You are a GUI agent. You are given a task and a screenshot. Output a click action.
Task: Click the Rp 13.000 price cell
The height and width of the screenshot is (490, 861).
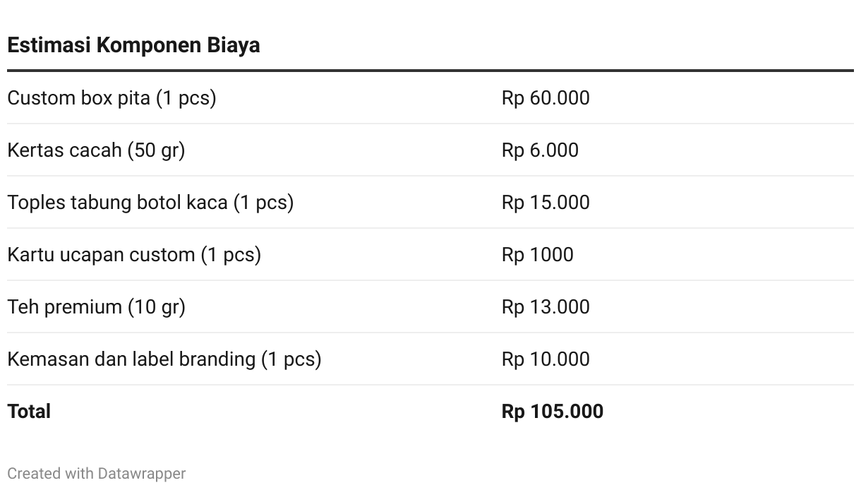(x=546, y=306)
